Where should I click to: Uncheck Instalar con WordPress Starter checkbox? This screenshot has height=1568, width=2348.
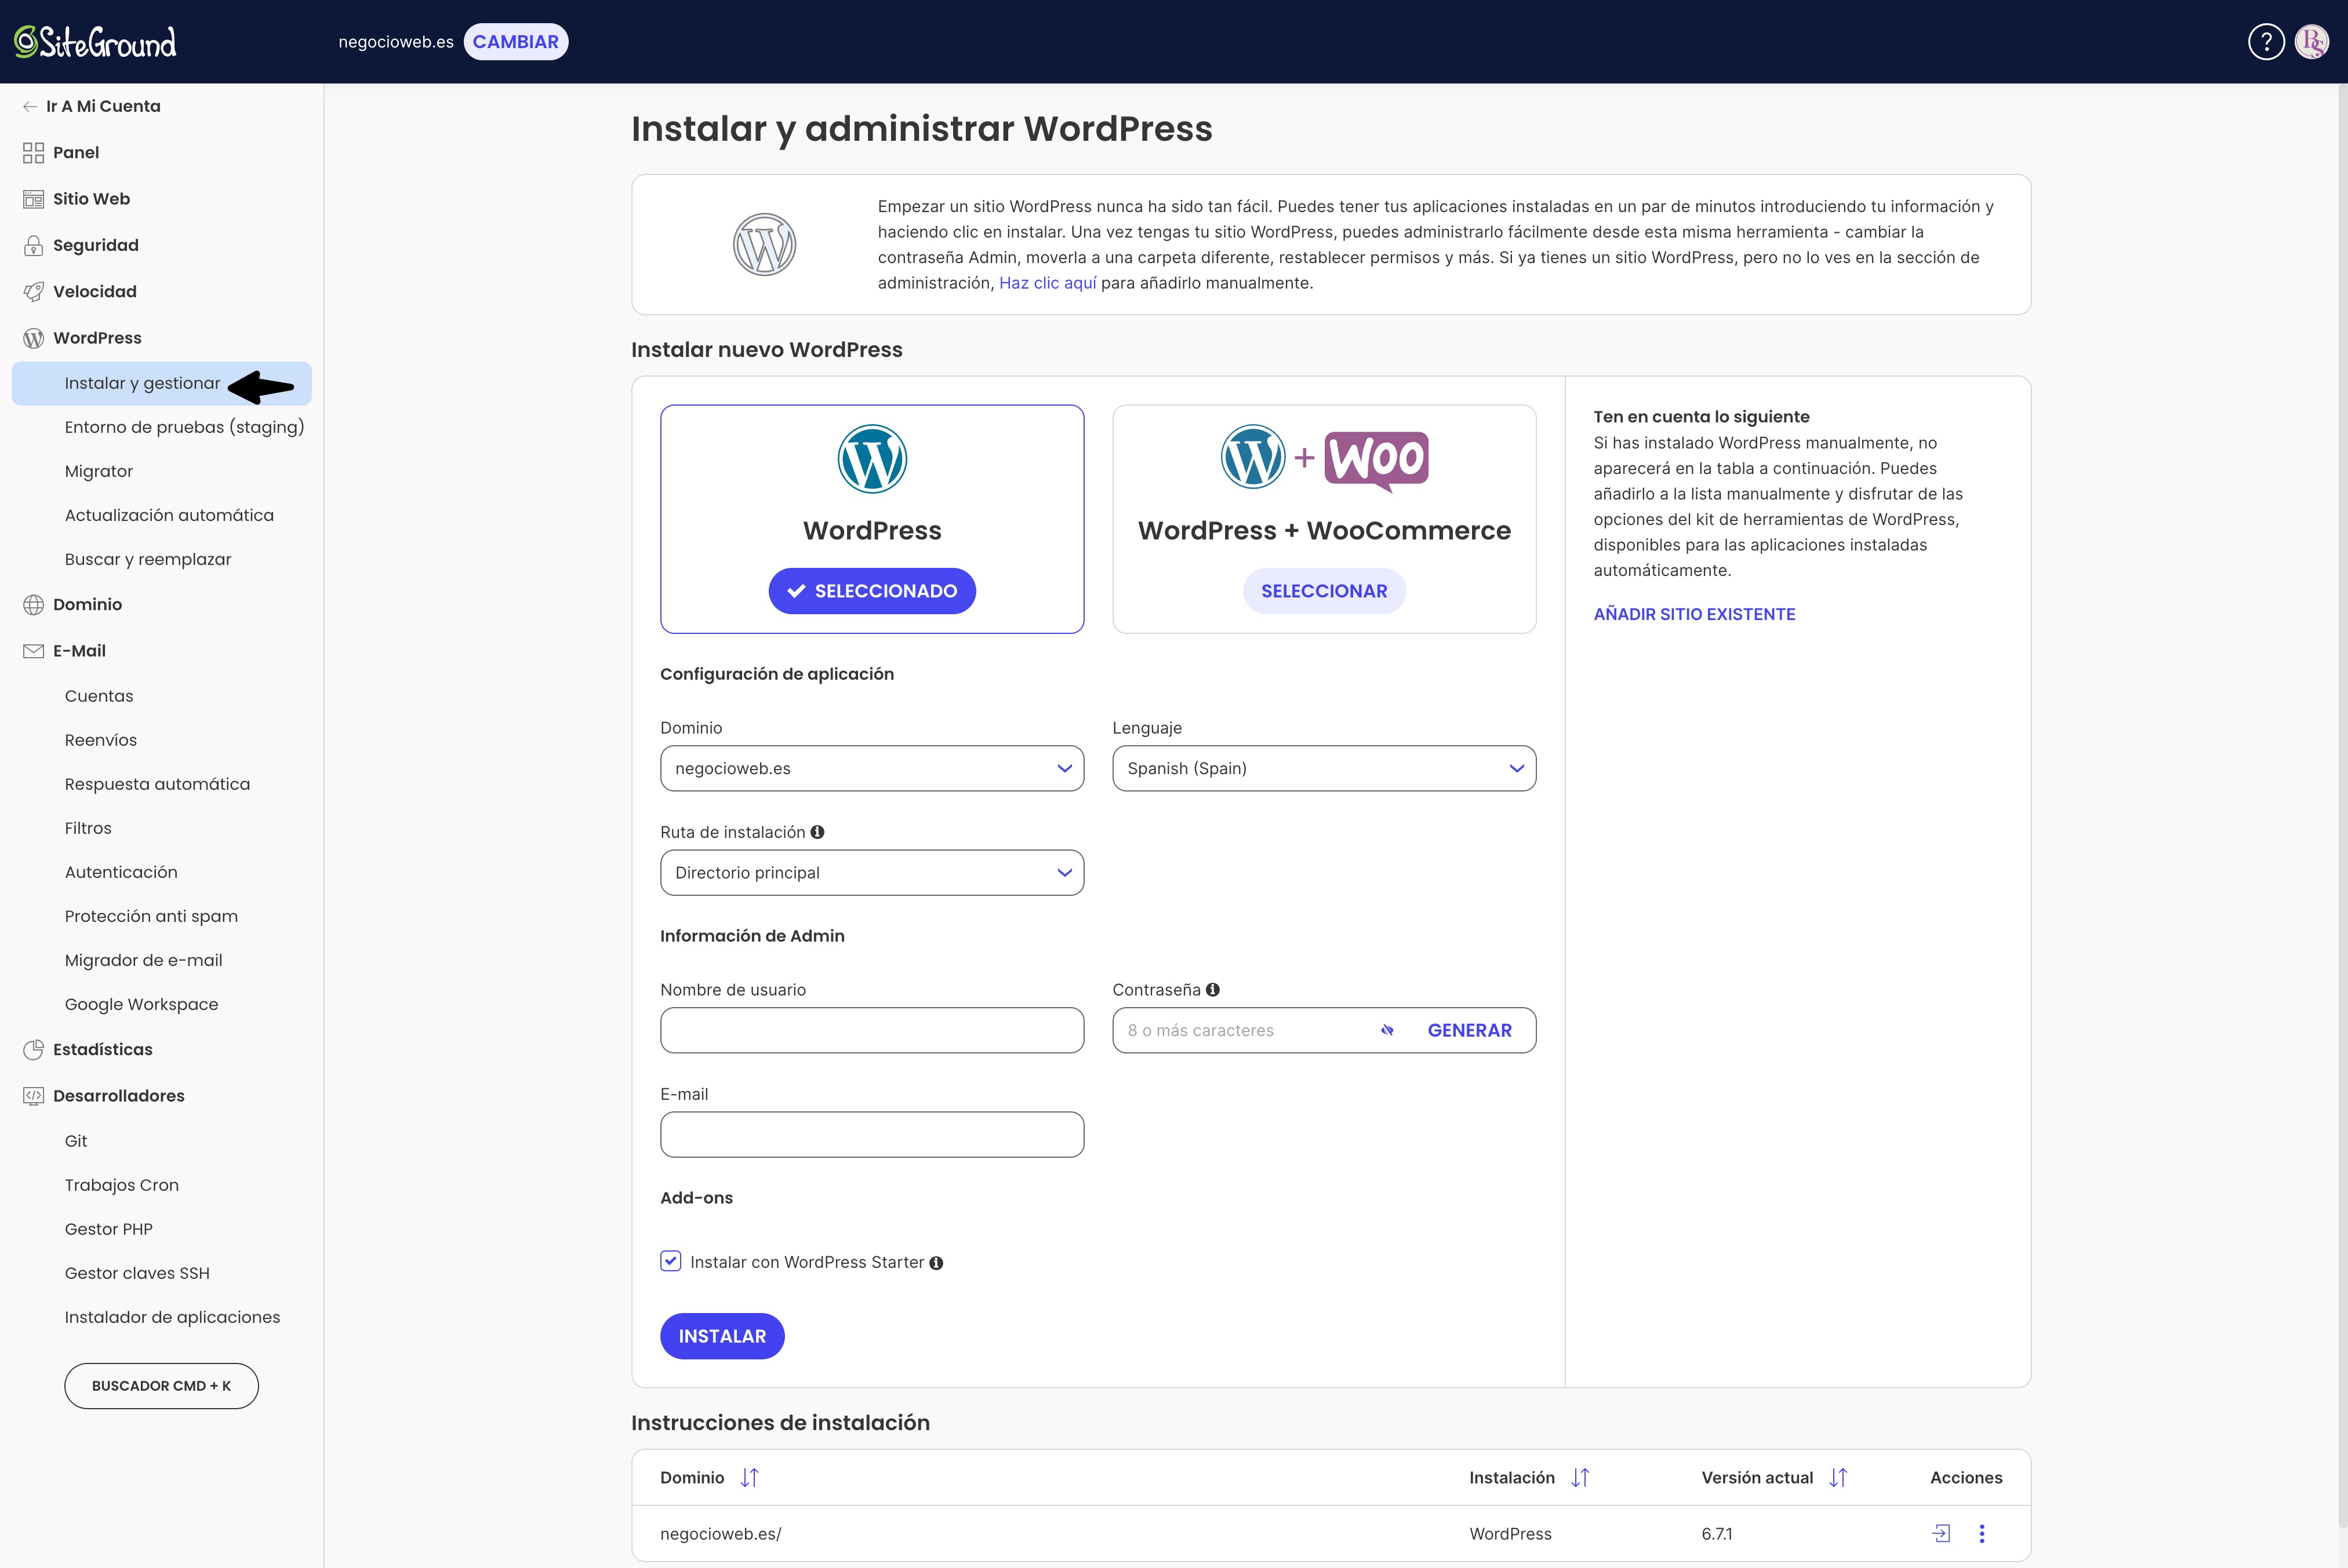(670, 1262)
